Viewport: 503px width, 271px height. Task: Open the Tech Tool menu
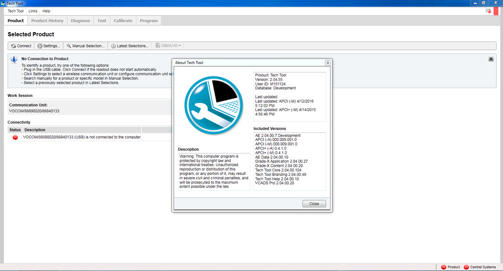click(16, 11)
